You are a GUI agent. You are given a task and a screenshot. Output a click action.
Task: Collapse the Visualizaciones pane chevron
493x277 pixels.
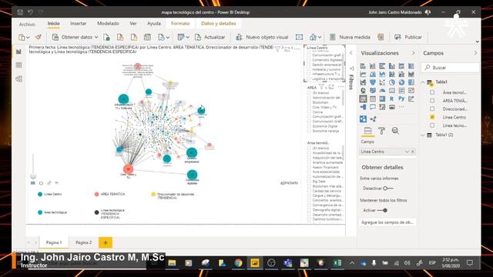tap(414, 53)
